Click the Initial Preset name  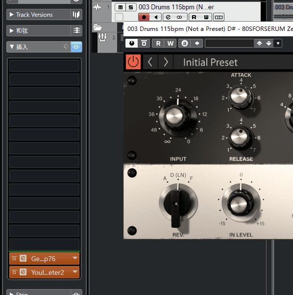click(x=210, y=62)
